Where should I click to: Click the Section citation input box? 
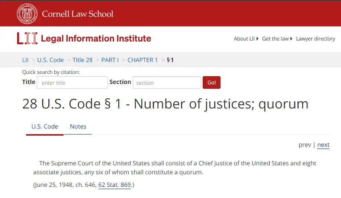click(167, 82)
